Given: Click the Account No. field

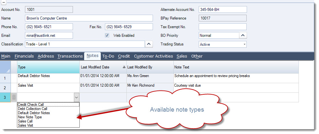Looking at the screenshot, I should 49,9.
